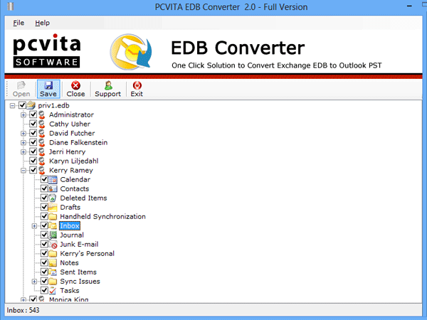Screen dimensions: 427x320
Task: Select the Contacts folder label
Action: 75,188
